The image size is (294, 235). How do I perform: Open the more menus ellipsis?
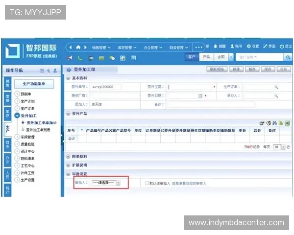pyautogui.click(x=198, y=47)
